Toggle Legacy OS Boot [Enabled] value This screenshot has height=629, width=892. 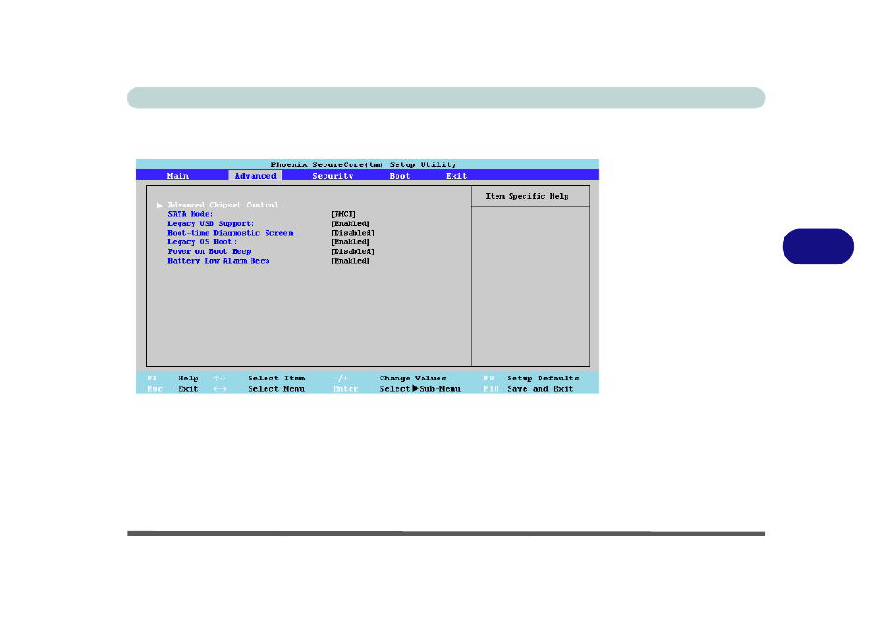click(x=351, y=242)
